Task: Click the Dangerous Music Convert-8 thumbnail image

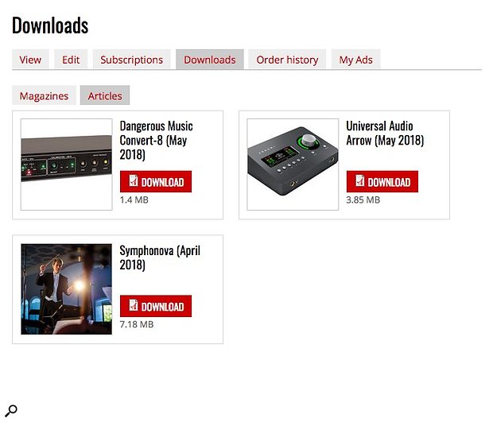Action: (x=66, y=165)
